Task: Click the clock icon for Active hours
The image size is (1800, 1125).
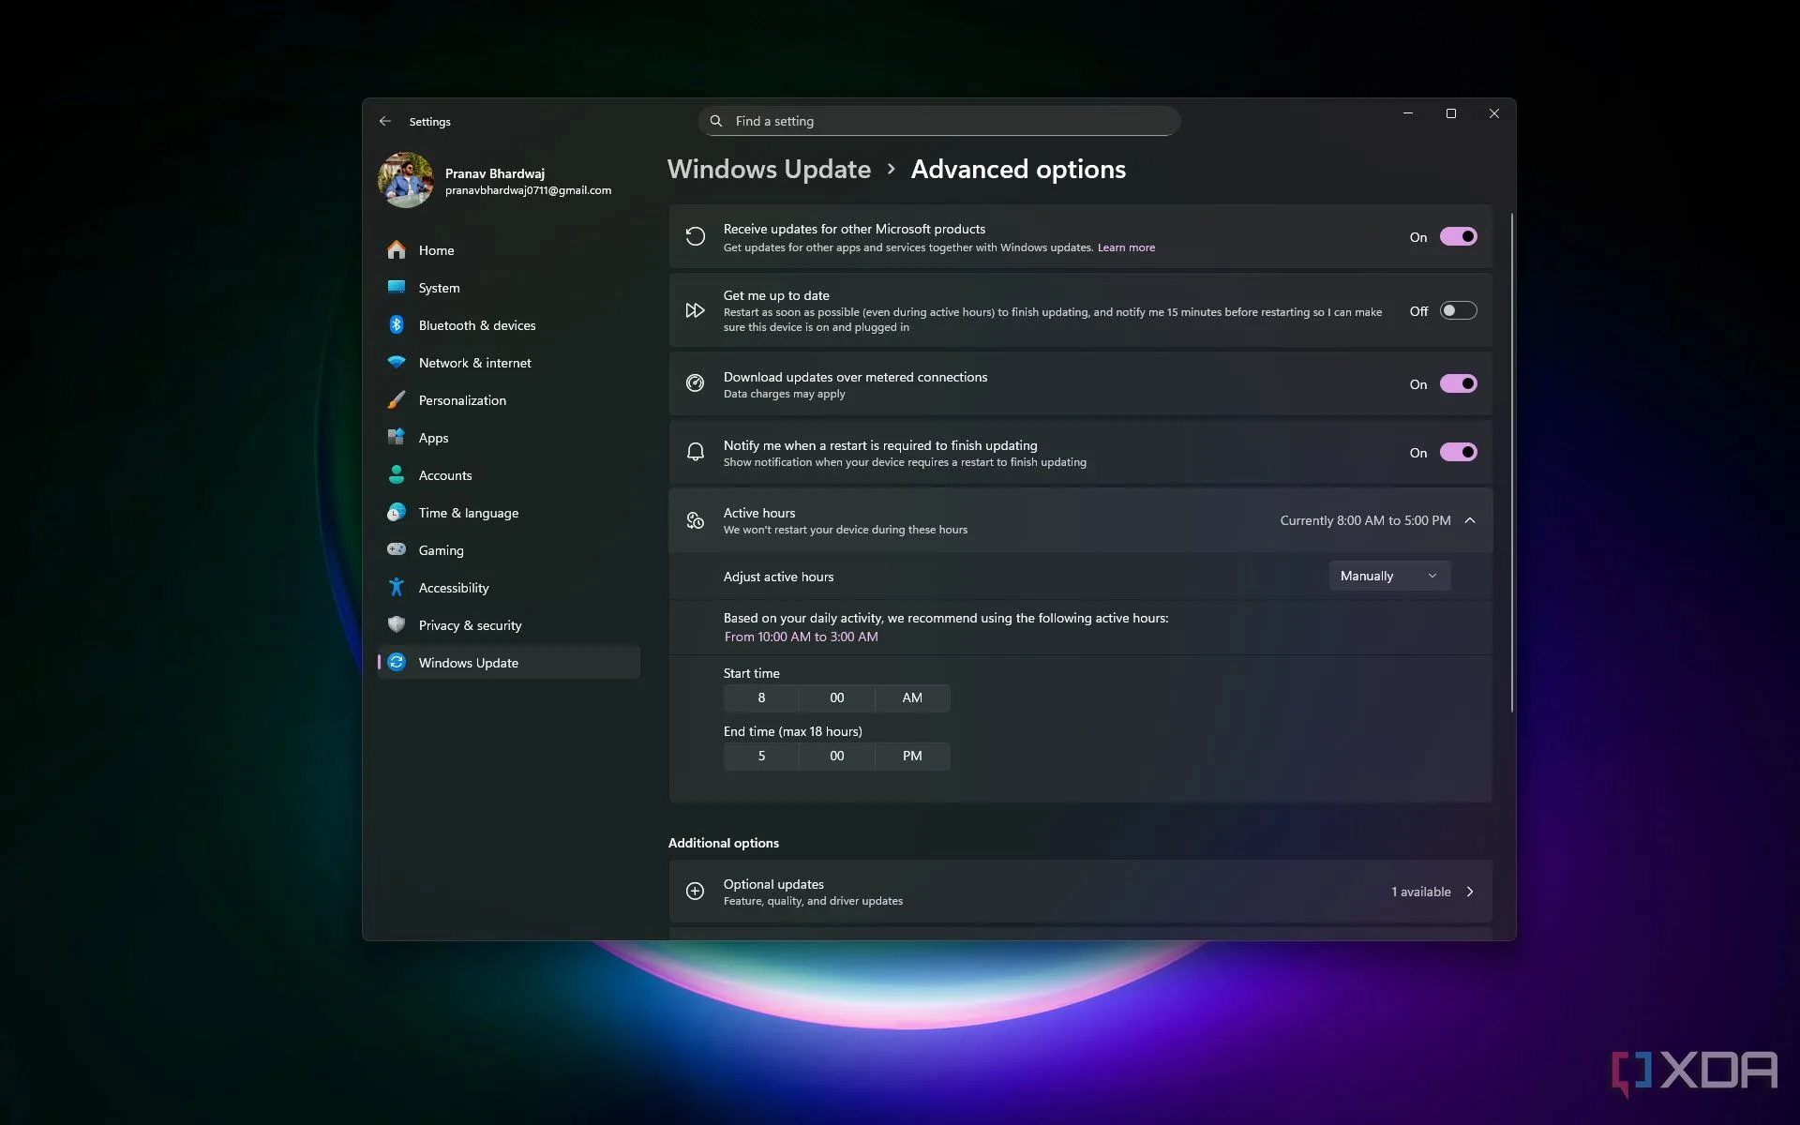Action: tap(695, 520)
